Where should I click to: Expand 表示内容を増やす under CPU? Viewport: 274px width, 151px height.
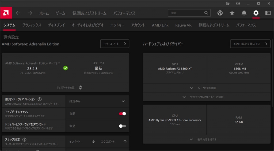207,139
